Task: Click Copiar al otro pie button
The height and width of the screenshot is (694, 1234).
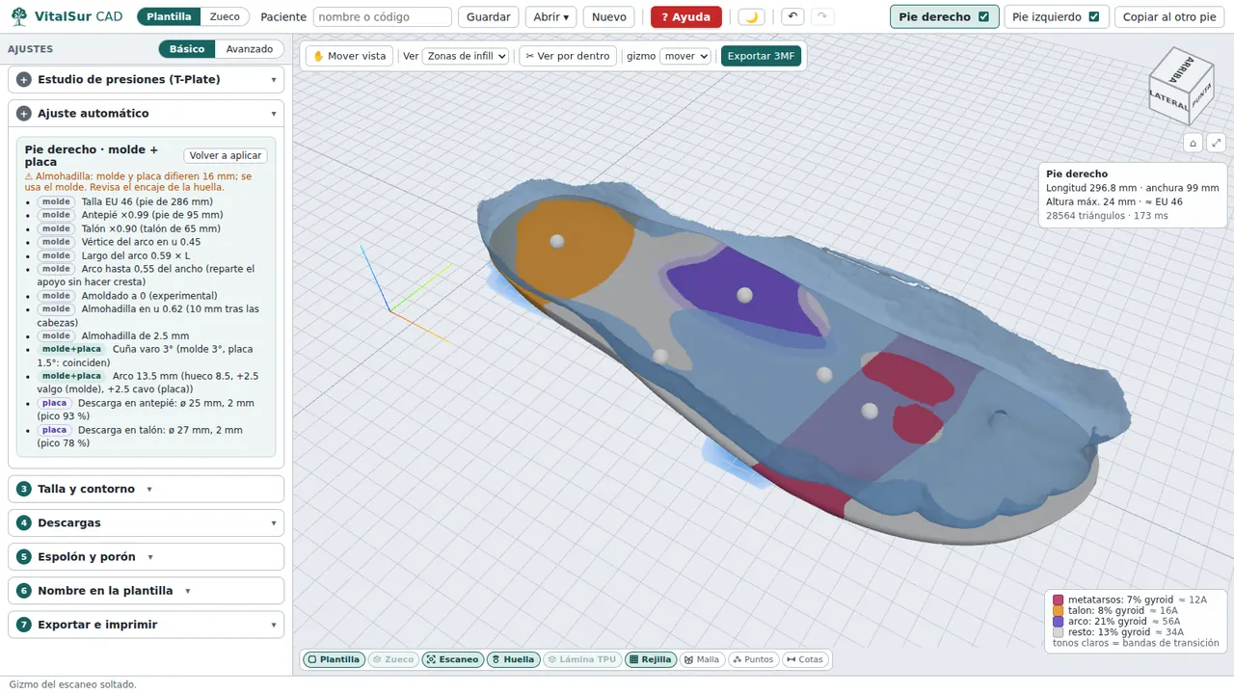Action: (x=1169, y=16)
